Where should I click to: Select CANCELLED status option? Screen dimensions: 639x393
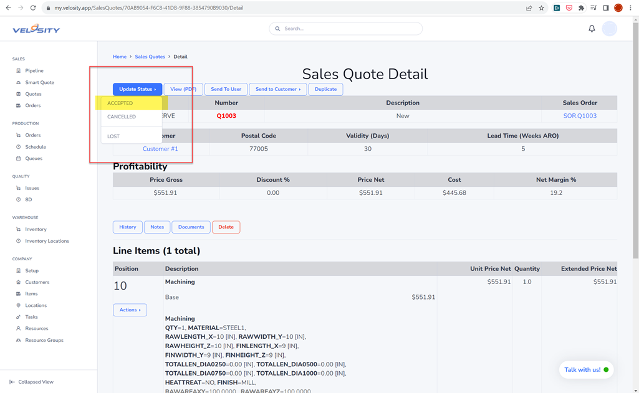pos(122,116)
